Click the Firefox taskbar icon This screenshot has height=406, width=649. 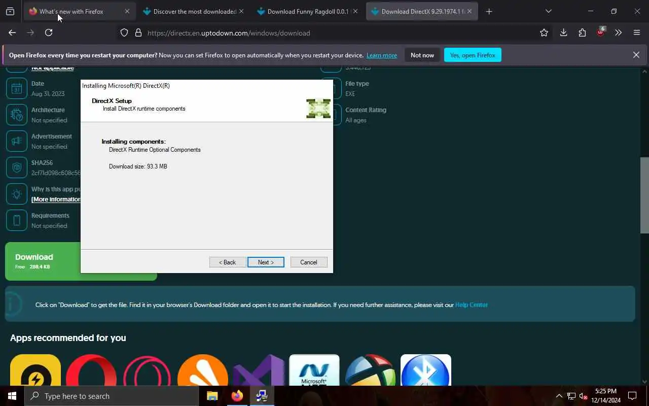[x=237, y=396]
